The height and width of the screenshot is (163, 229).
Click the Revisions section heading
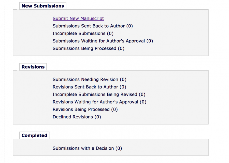pyautogui.click(x=33, y=67)
